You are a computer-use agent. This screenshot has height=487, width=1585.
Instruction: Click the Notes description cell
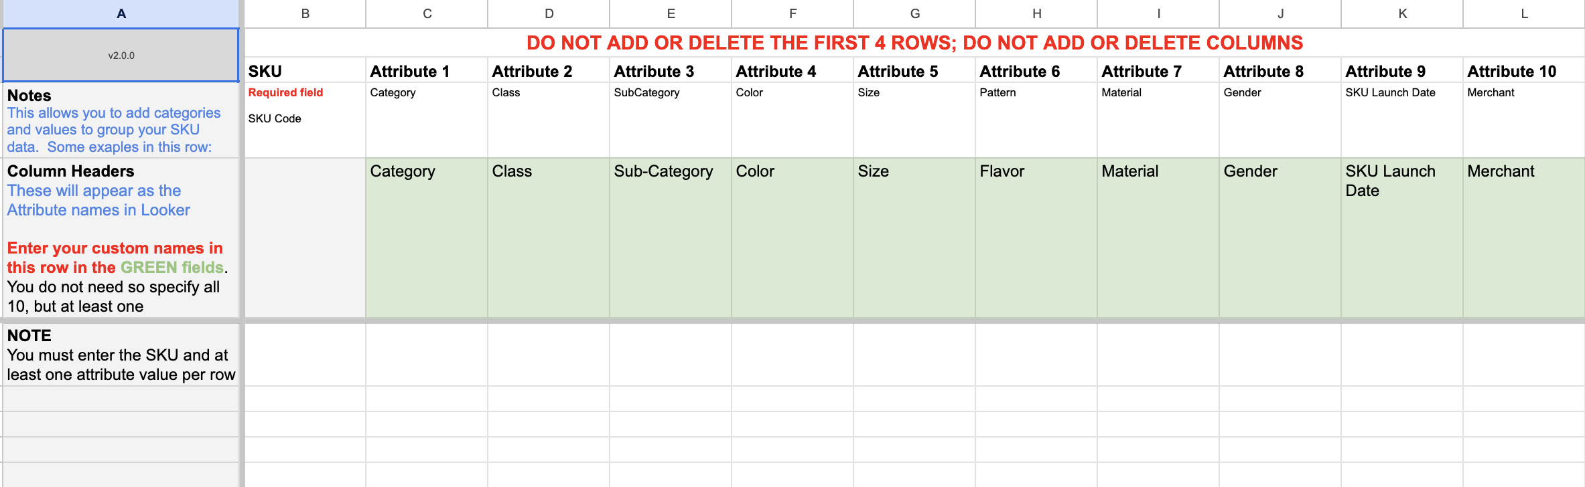tap(121, 120)
